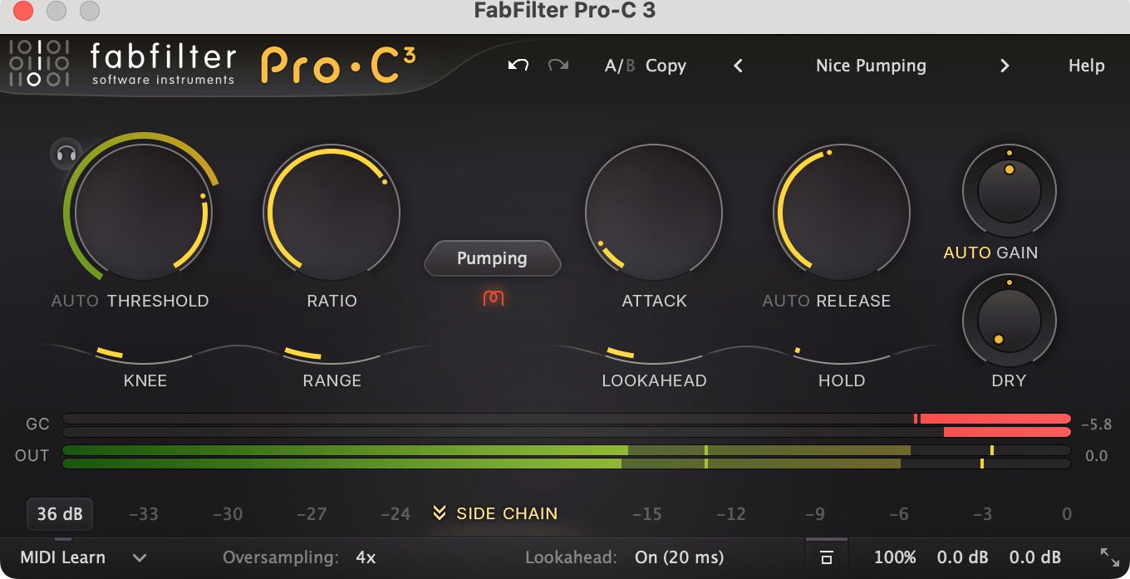Open the Help menu
The image size is (1130, 579).
1086,66
